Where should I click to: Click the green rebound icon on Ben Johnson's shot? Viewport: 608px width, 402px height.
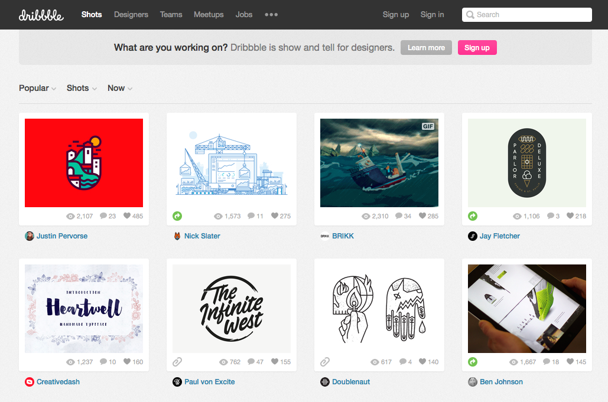point(473,362)
